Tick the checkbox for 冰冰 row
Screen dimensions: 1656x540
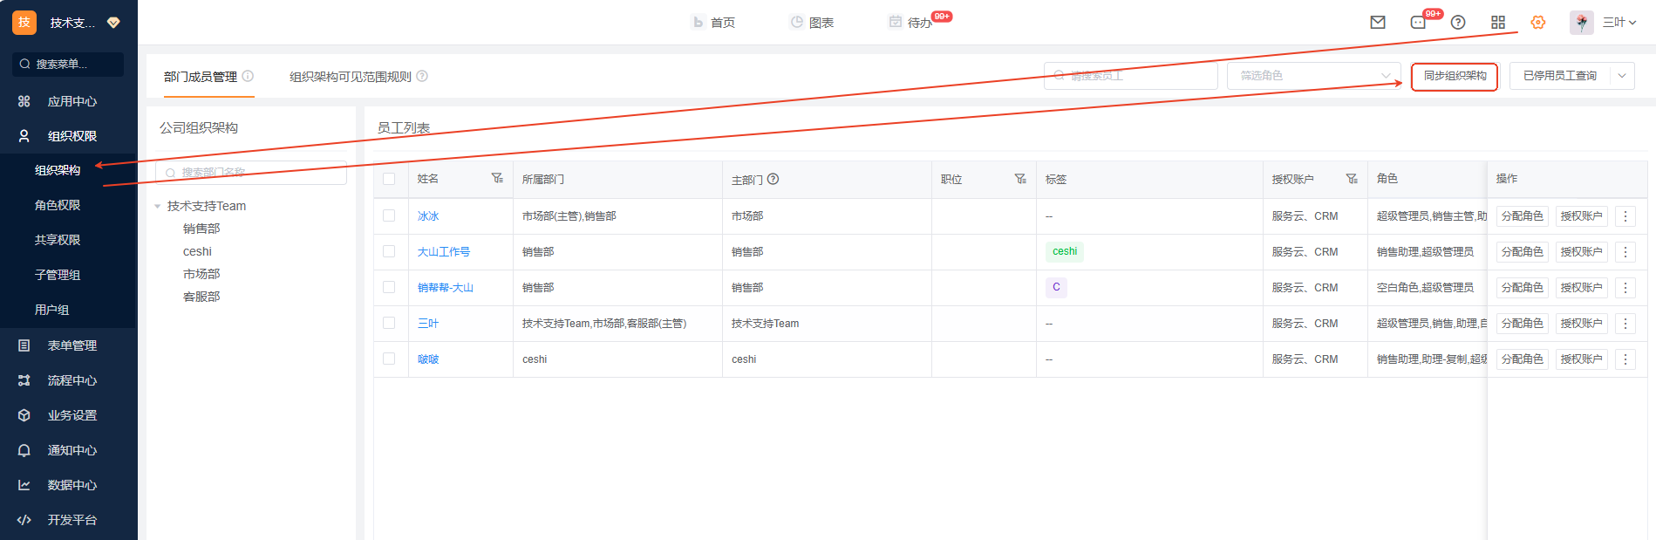tap(389, 215)
